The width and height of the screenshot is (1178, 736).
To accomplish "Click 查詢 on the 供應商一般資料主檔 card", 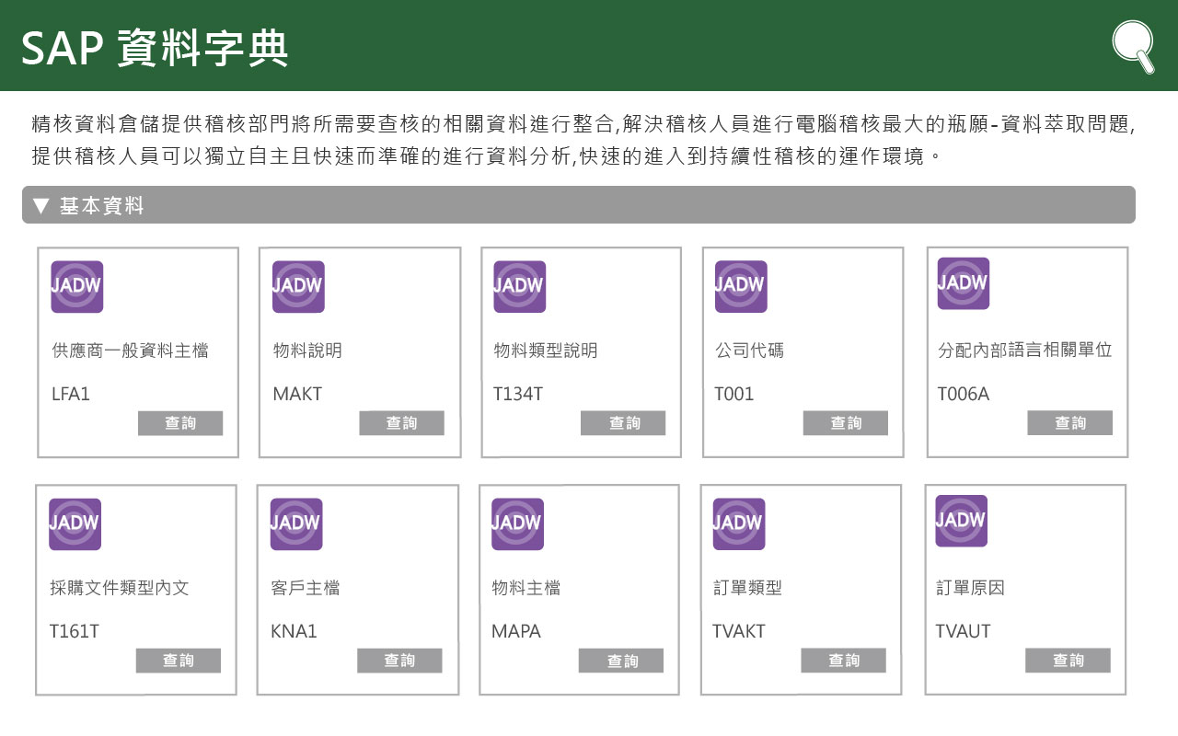I will (x=180, y=423).
